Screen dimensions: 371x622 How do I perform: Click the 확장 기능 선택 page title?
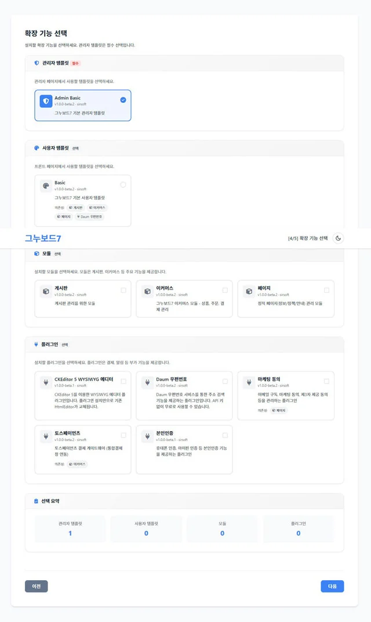46,33
